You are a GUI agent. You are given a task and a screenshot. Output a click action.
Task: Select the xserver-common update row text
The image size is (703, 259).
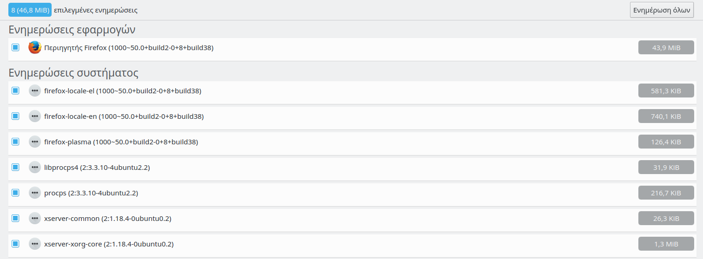point(107,219)
